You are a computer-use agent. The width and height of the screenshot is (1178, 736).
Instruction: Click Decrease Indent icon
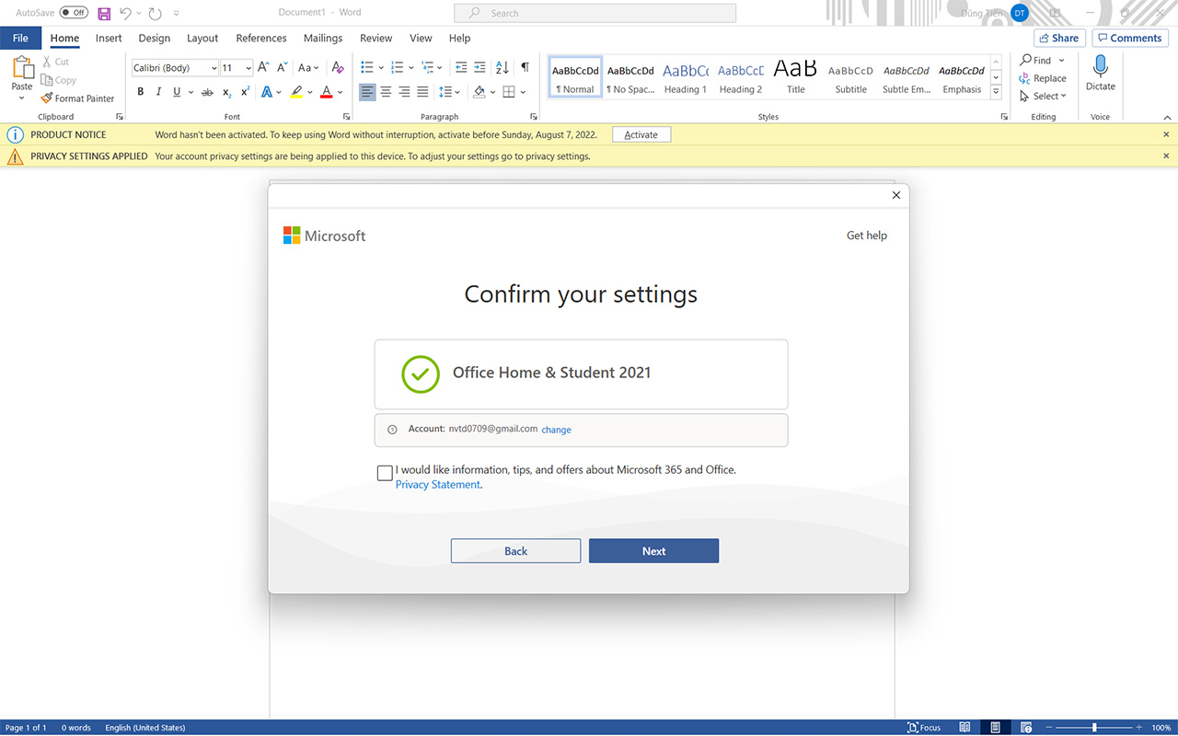pyautogui.click(x=461, y=67)
